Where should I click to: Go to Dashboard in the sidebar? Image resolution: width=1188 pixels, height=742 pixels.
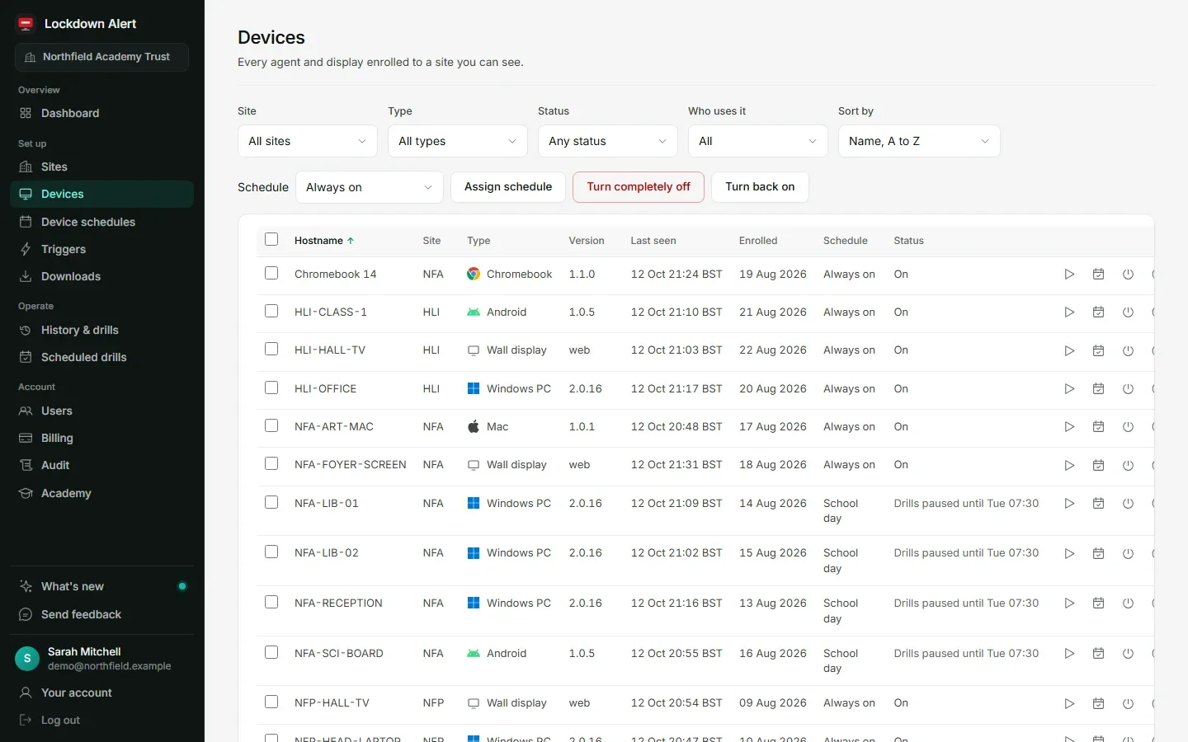point(101,113)
